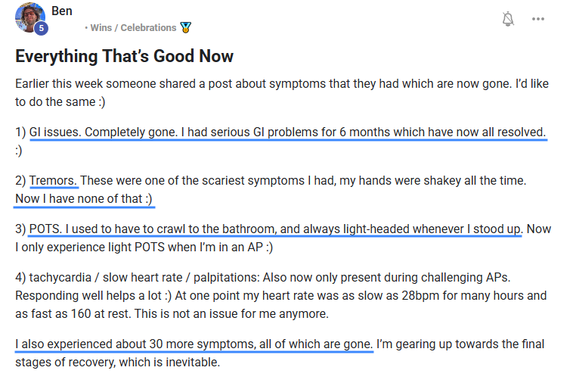Click the underlined word 'Tremors.'
The width and height of the screenshot is (576, 383).
pyautogui.click(x=54, y=180)
